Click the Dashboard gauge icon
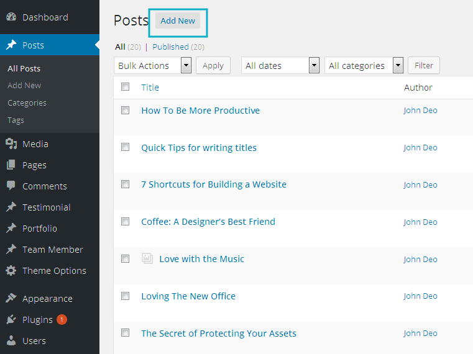 (11, 17)
